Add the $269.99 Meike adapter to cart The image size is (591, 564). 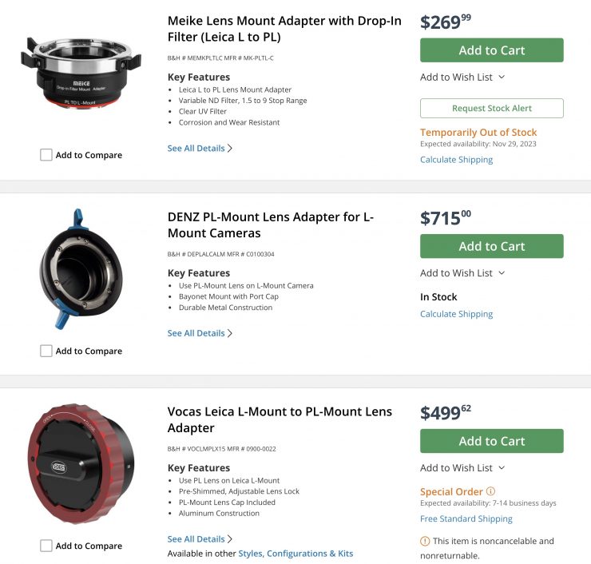coord(491,50)
